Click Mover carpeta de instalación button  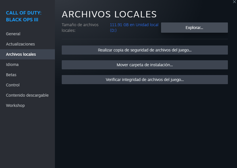click(x=145, y=65)
